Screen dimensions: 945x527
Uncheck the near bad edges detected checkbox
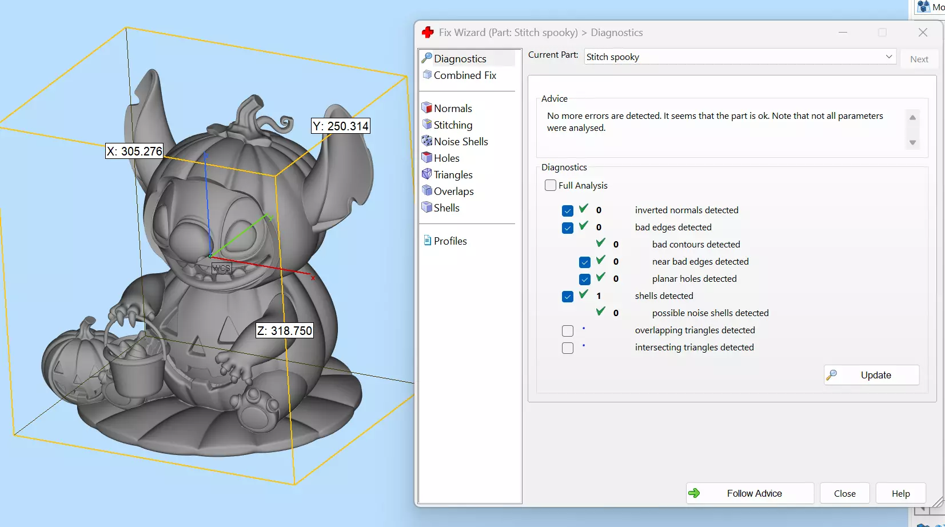tap(585, 262)
